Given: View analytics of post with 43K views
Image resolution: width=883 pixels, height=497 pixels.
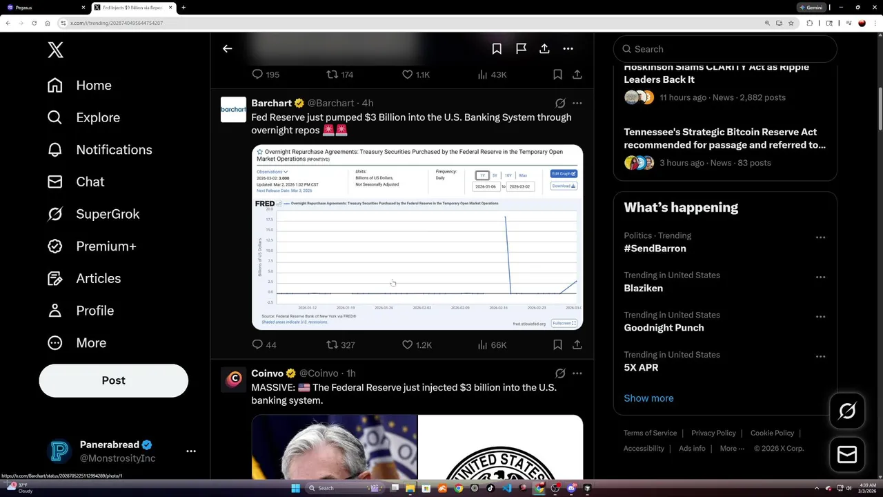Looking at the screenshot, I should 491,75.
